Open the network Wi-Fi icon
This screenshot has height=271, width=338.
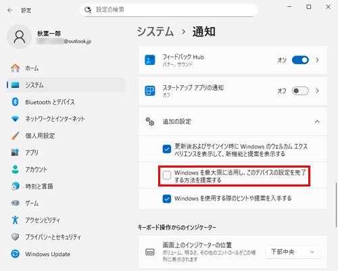[15, 119]
